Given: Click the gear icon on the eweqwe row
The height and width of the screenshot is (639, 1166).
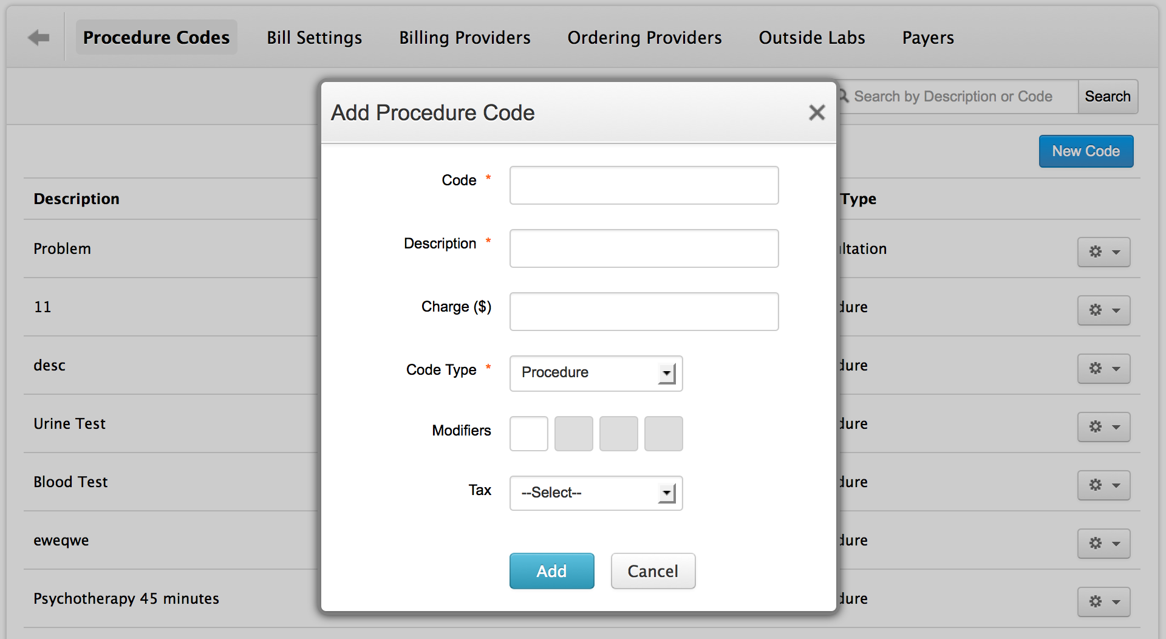Looking at the screenshot, I should [1096, 544].
